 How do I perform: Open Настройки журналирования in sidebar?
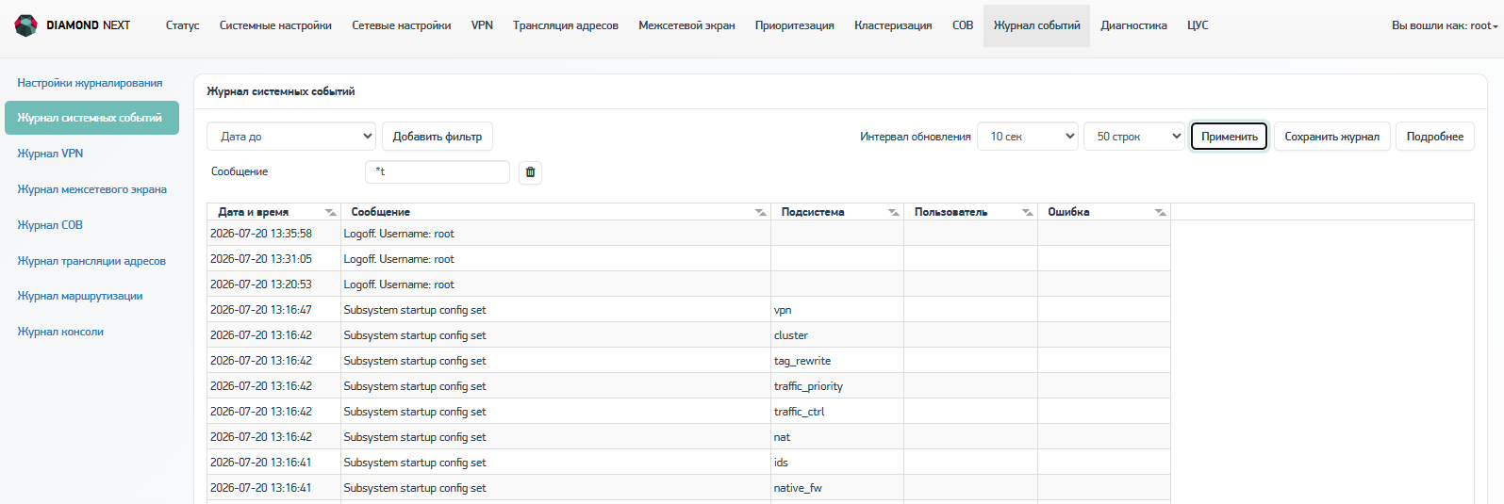click(90, 83)
